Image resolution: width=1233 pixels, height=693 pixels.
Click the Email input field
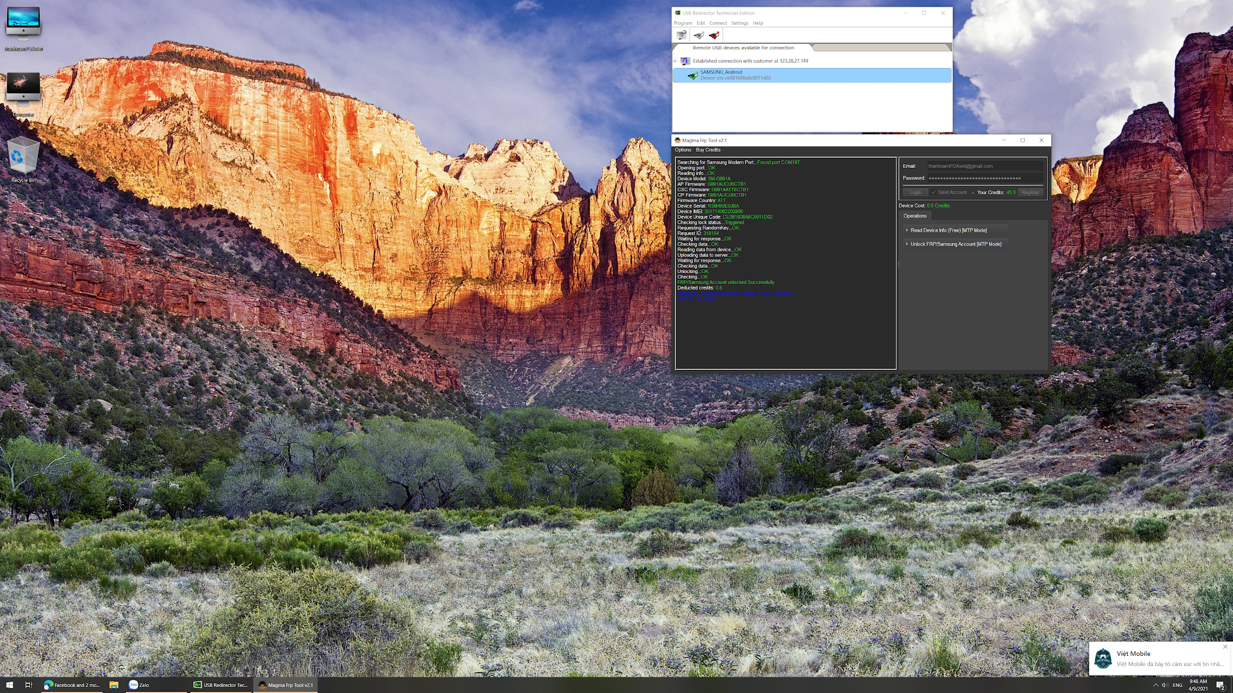click(x=985, y=166)
